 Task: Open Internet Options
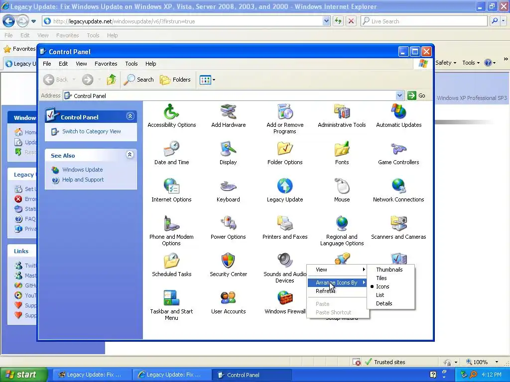coord(171,191)
